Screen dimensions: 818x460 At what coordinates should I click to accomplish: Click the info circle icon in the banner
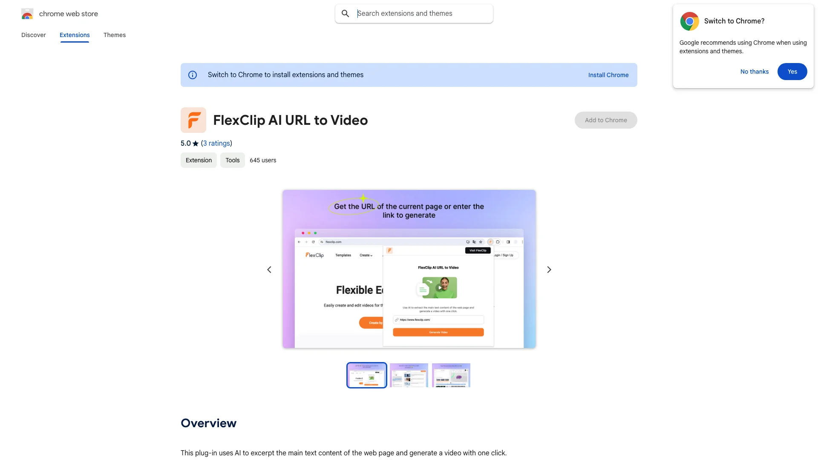193,75
